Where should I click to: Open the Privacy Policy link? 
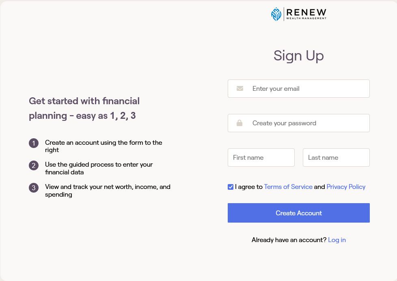(346, 187)
